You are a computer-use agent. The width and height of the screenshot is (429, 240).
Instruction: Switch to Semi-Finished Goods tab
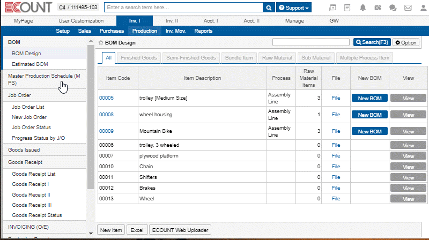click(x=191, y=58)
